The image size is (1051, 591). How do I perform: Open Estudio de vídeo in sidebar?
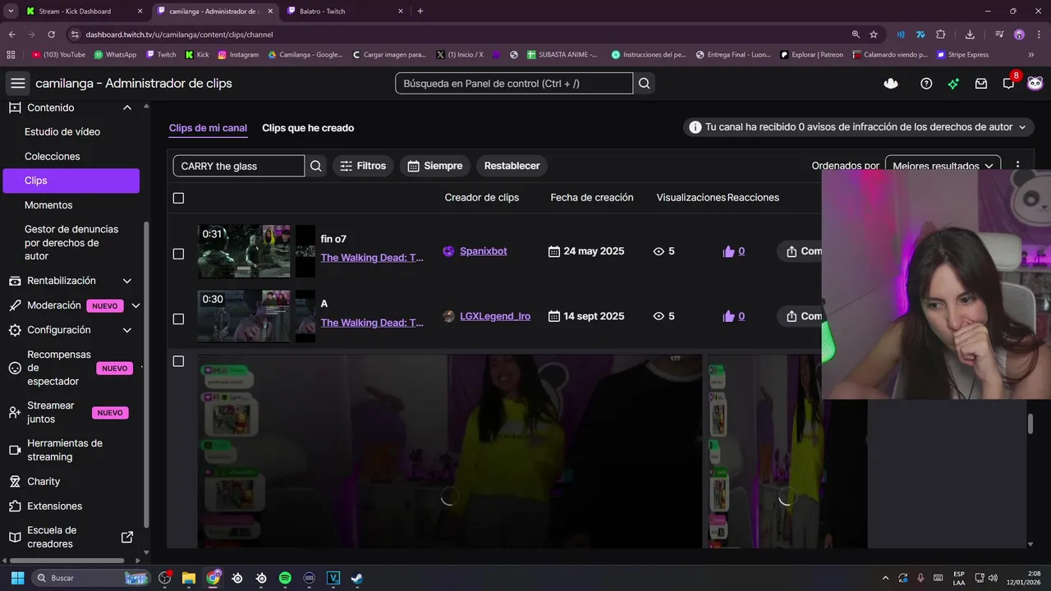62,131
